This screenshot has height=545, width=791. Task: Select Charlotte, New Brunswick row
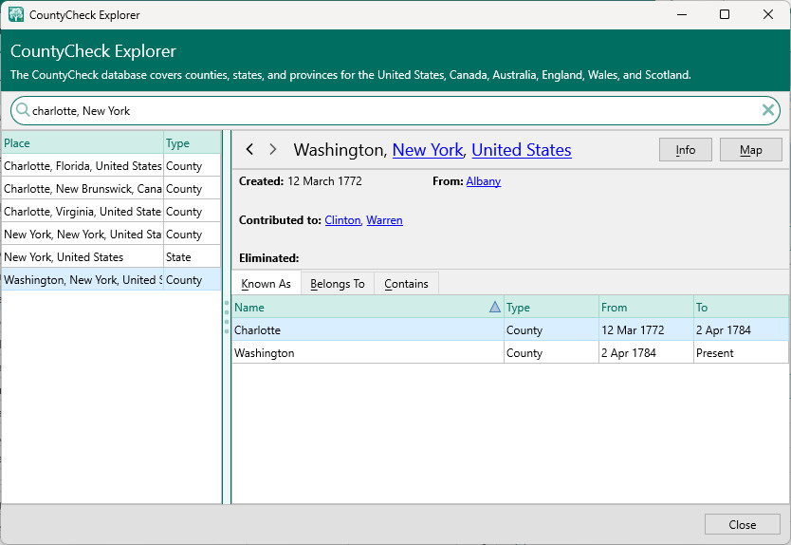click(111, 188)
